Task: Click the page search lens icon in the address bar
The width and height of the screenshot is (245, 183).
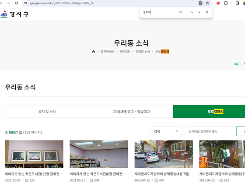Action: click(x=200, y=3)
